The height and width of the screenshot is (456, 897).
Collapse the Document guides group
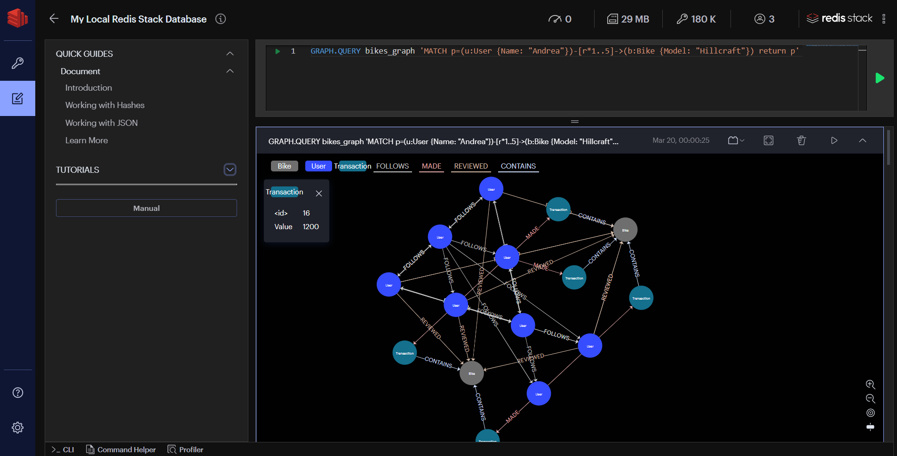(230, 71)
